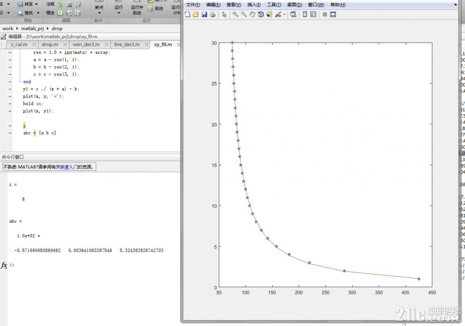Open 编辑(E) menu in figure window
This screenshot has width=465, height=326.
214,5
